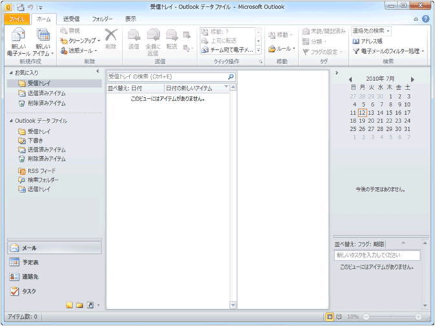Open the 迷惑メール dropdown
Image resolution: width=435 pixels, height=326 pixels.
pyautogui.click(x=79, y=51)
